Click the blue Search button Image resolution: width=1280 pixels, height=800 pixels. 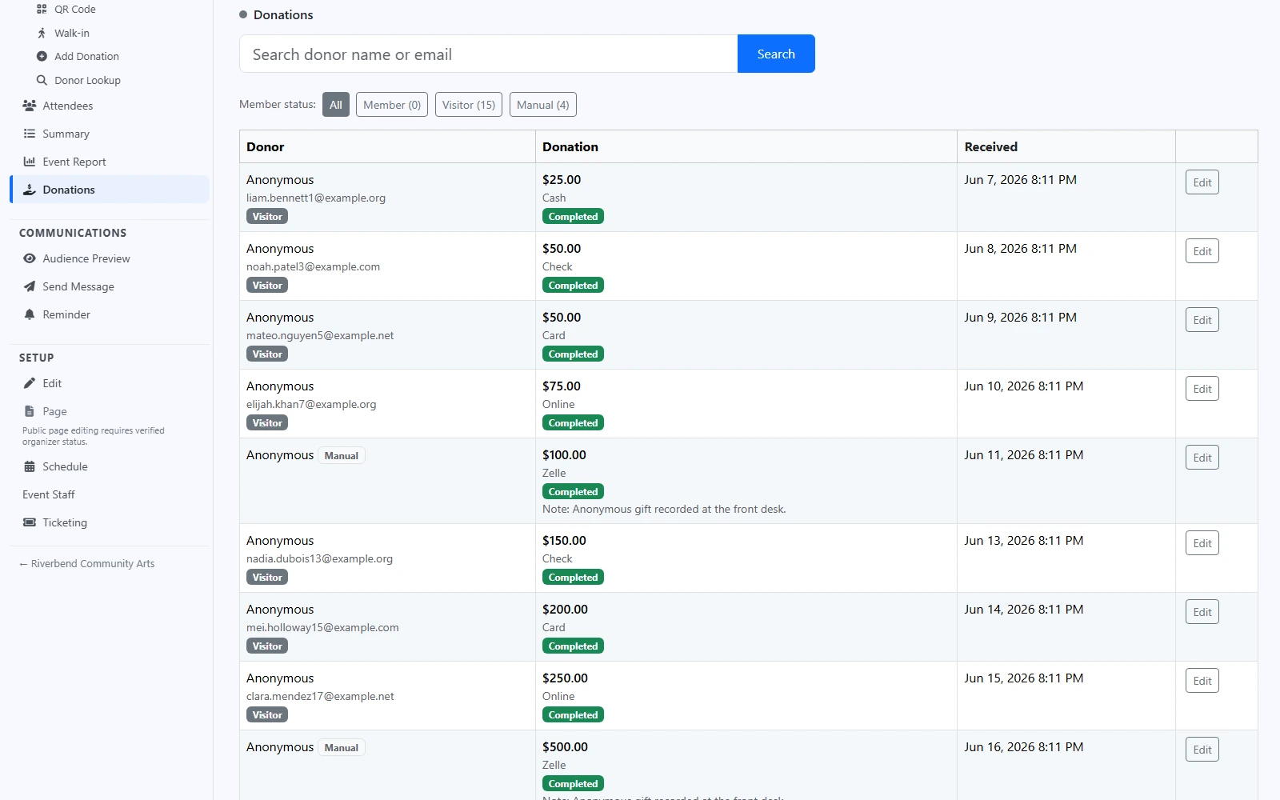point(776,54)
